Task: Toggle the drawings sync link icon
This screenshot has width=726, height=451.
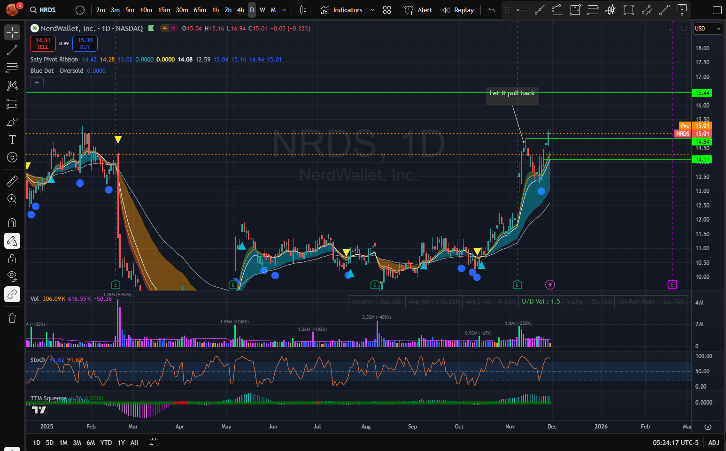Action: [x=12, y=294]
